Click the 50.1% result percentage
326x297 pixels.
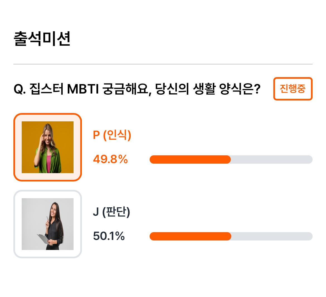coord(109,236)
